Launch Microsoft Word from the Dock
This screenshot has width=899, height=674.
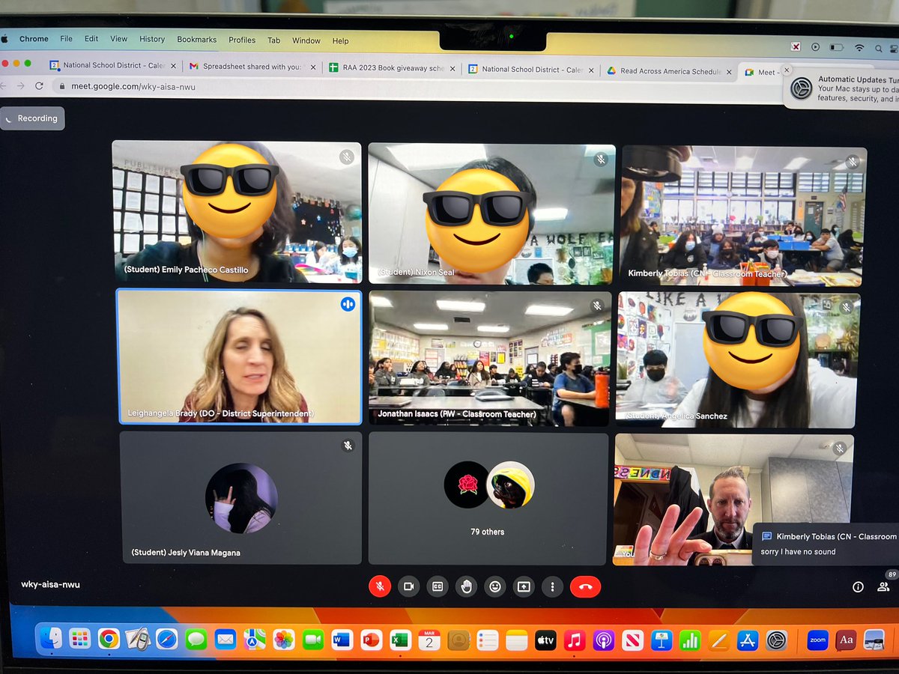click(x=342, y=640)
